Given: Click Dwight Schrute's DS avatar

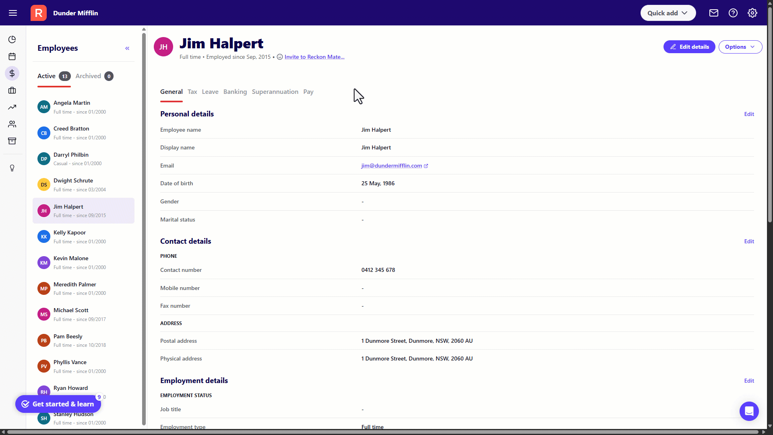Looking at the screenshot, I should pos(44,185).
